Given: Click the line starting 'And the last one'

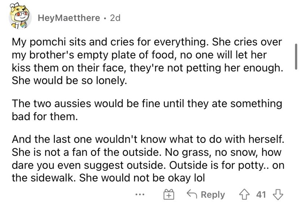Looking at the screenshot, I should 148,139.
